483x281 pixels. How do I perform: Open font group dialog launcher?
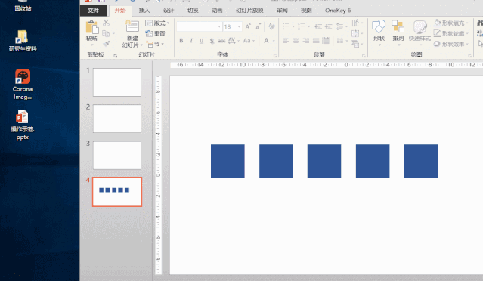coord(275,56)
